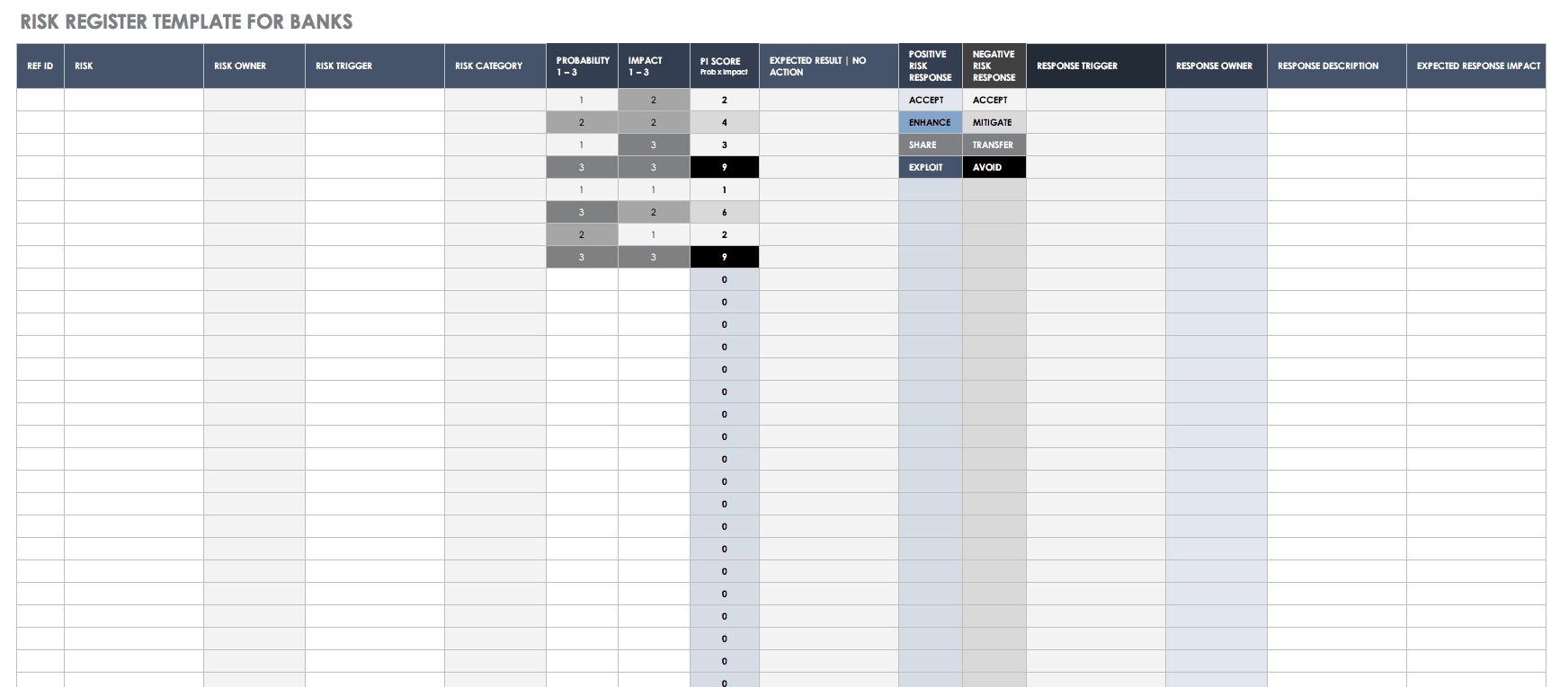This screenshot has height=687, width=1560.
Task: Select probability value in the PI score 6 row
Action: pyautogui.click(x=582, y=212)
